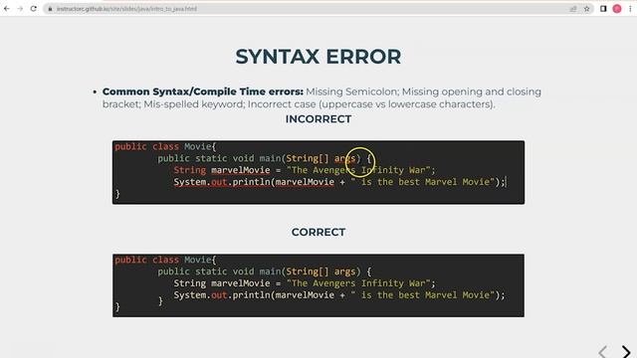The image size is (637, 358).
Task: Select the INCORRECT heading
Action: [x=318, y=119]
